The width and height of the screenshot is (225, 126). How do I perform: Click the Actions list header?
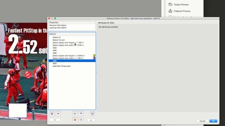click(x=72, y=34)
